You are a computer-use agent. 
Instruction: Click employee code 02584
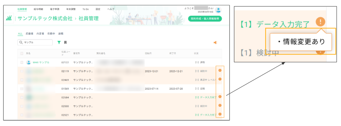(65, 98)
